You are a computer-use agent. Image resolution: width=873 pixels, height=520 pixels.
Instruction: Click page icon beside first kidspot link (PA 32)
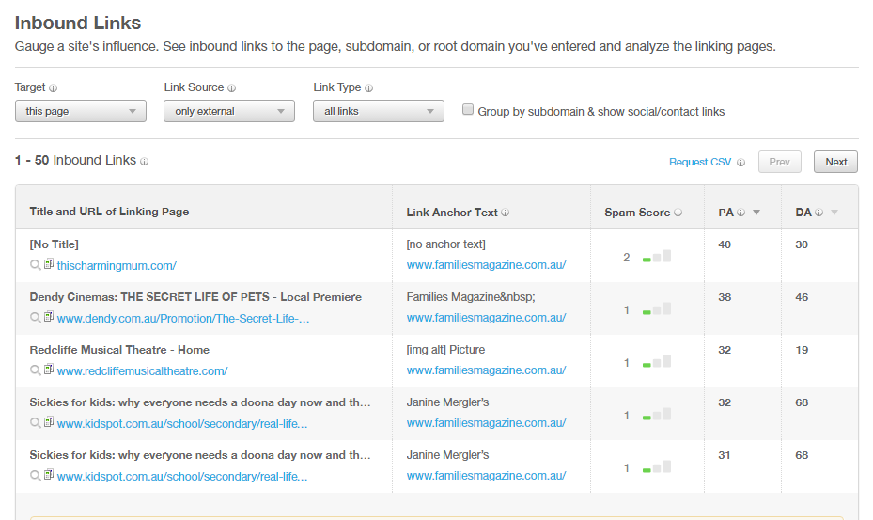(49, 422)
